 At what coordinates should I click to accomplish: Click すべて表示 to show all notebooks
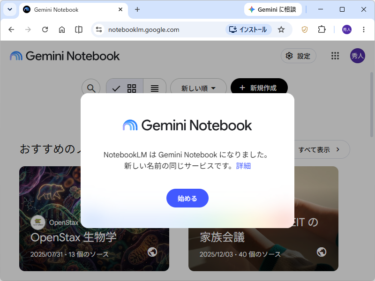click(319, 149)
